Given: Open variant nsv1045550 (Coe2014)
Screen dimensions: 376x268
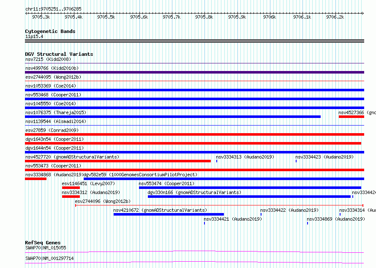Looking at the screenshot, I should (x=51, y=104).
